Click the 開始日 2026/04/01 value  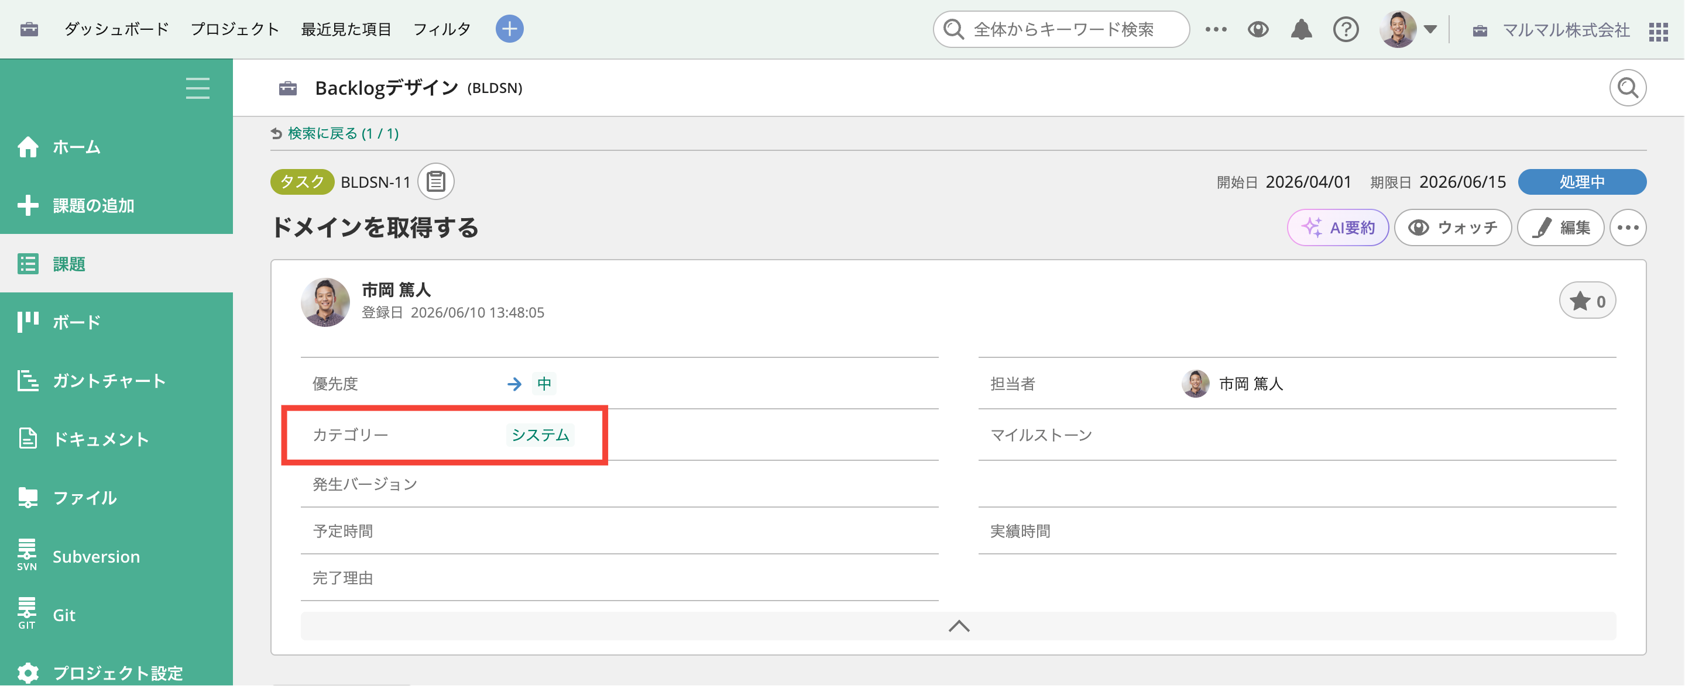pyautogui.click(x=1308, y=182)
